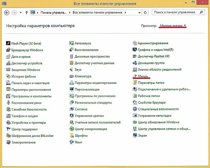Focus the Поиск в панели управления field
The image size is (210, 168).
coord(178,12)
